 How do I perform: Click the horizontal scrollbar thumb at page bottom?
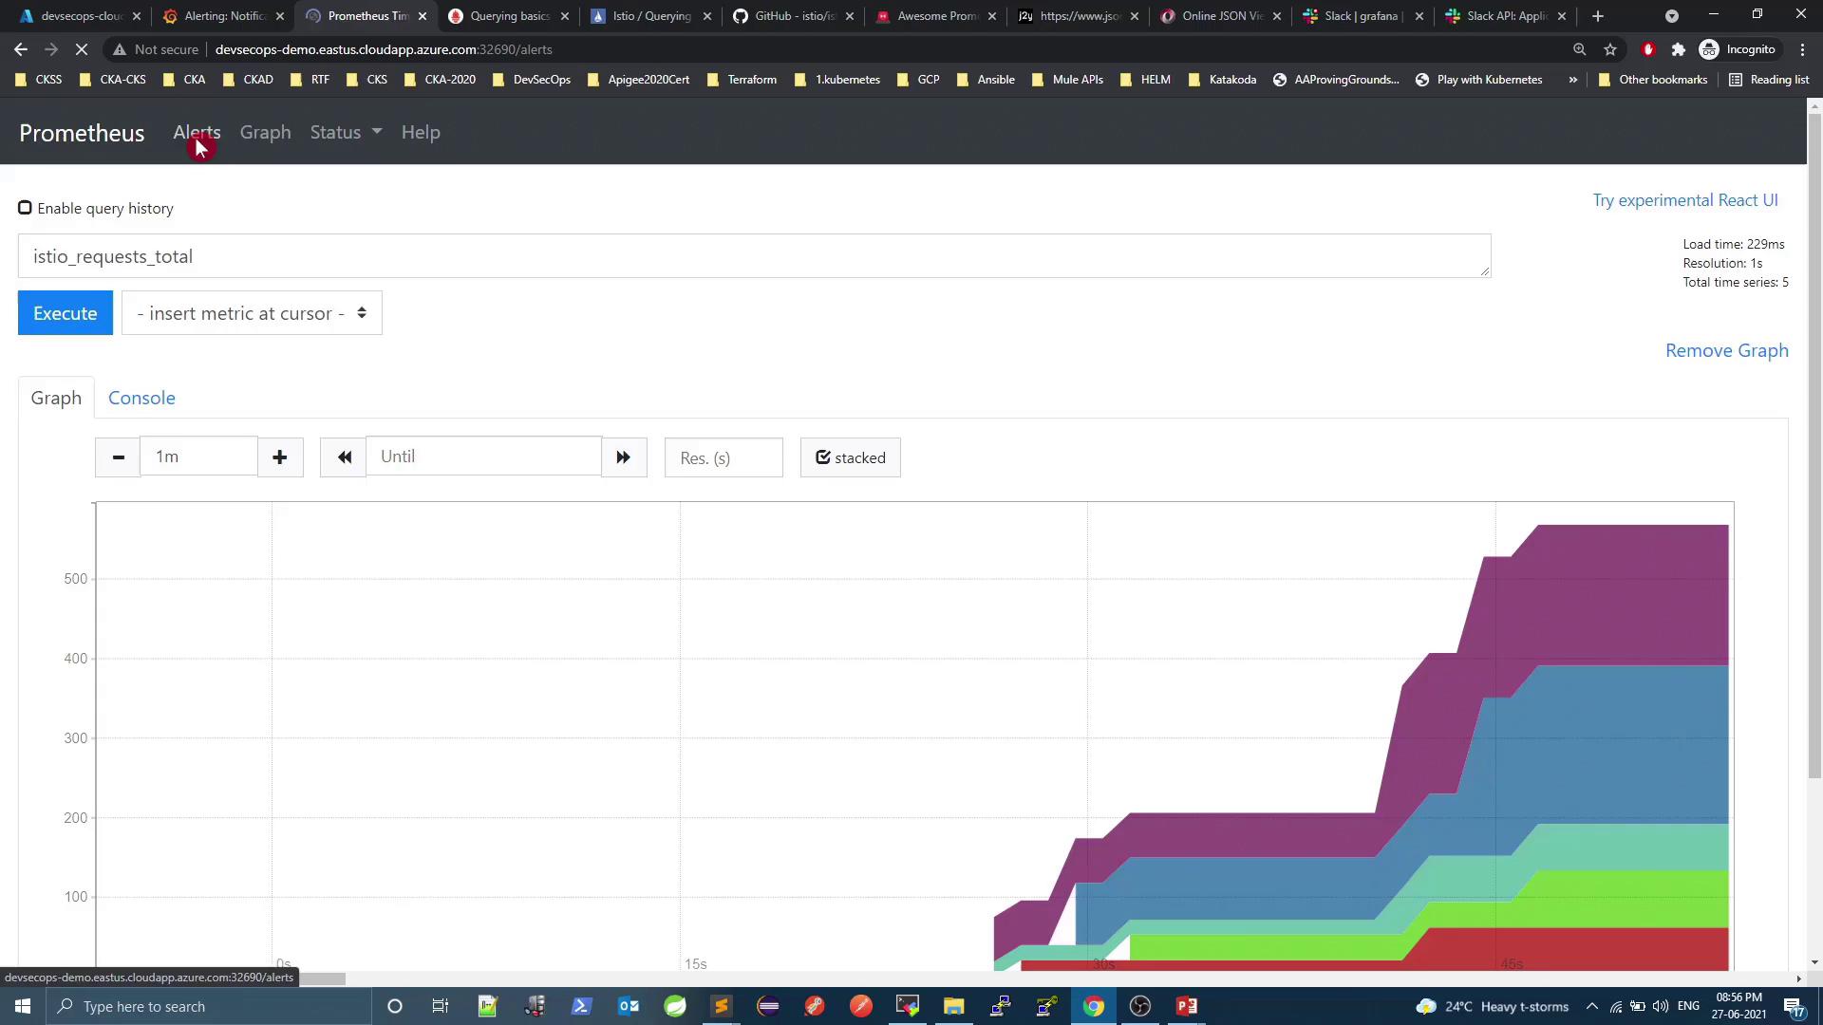tap(321, 978)
